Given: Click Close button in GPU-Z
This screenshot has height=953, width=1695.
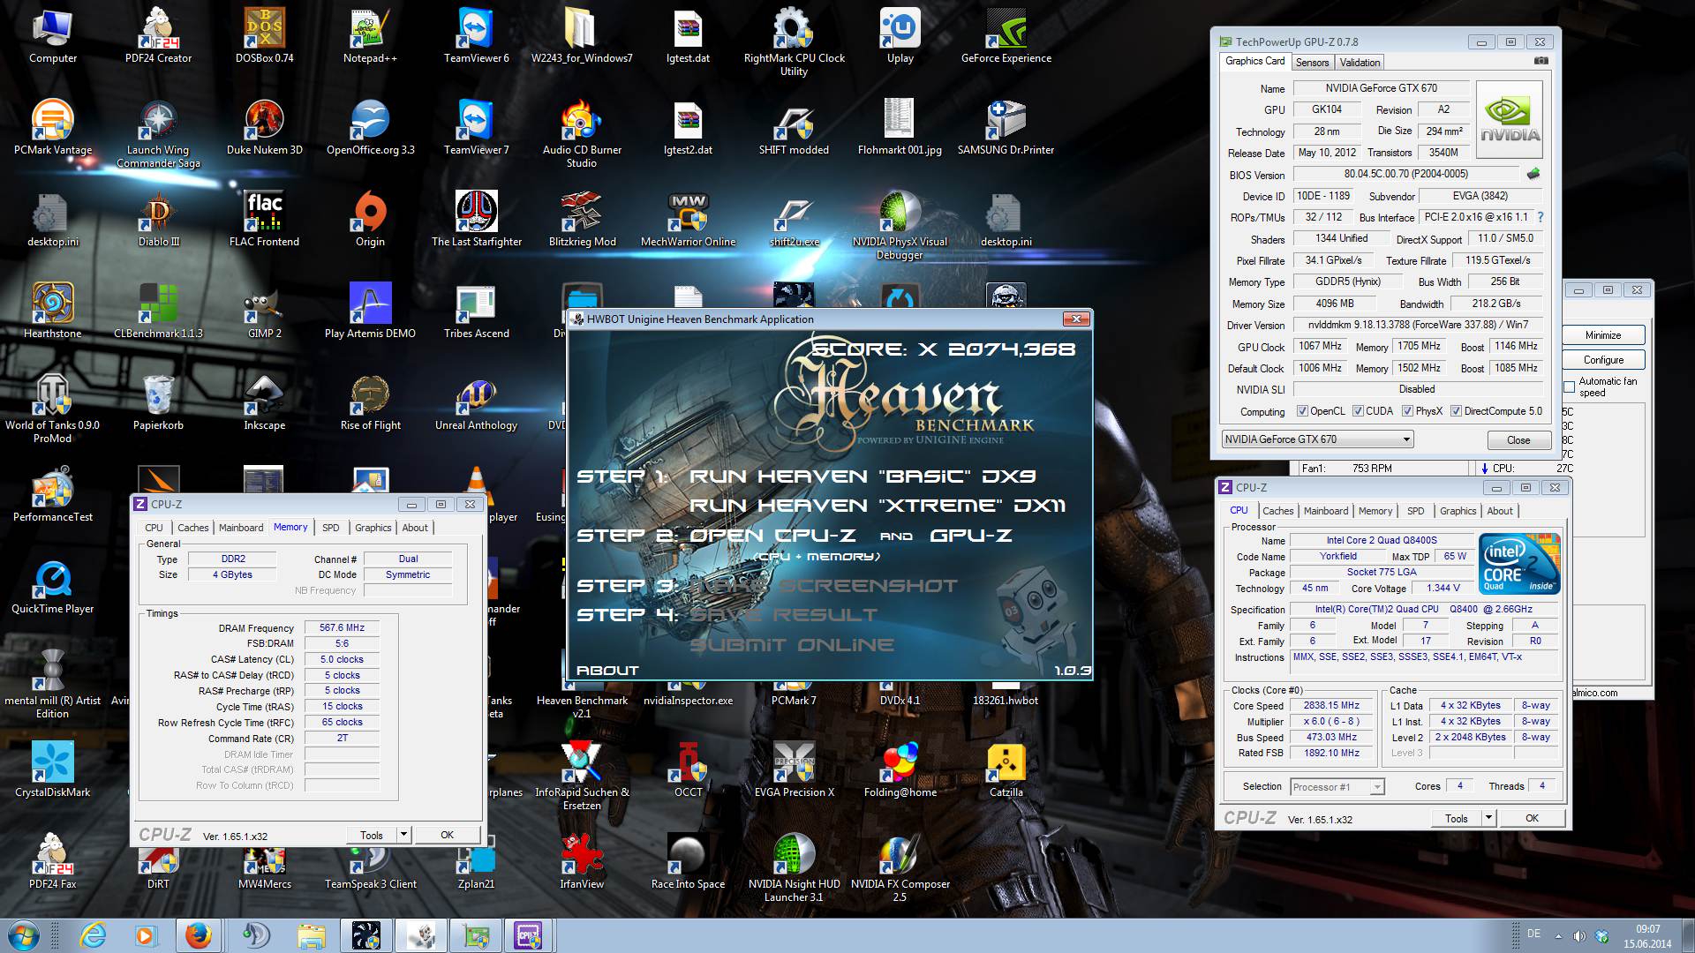Looking at the screenshot, I should (1518, 440).
